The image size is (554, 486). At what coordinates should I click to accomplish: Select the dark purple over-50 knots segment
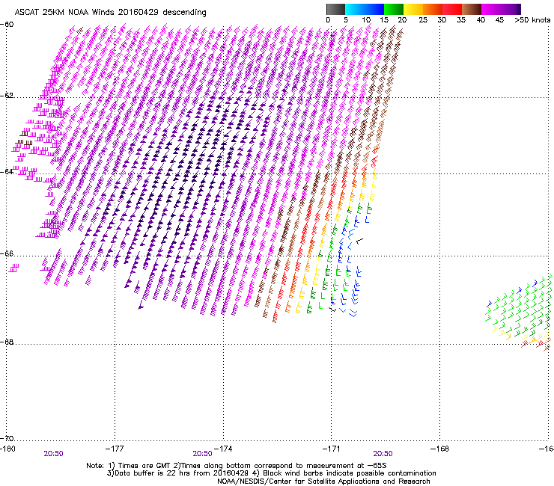click(519, 9)
